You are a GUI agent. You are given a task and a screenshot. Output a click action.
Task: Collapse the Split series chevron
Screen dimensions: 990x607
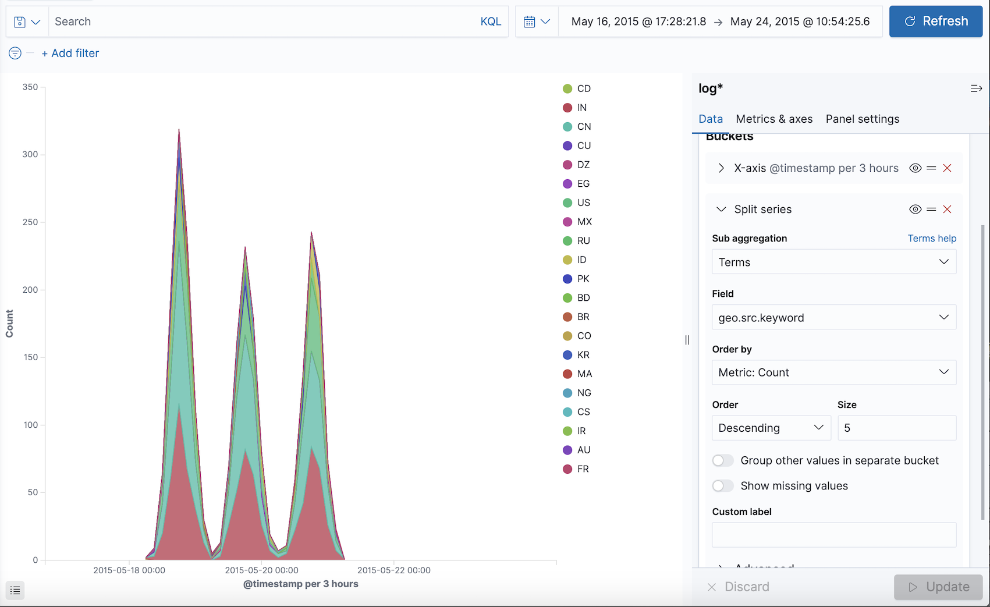point(721,210)
